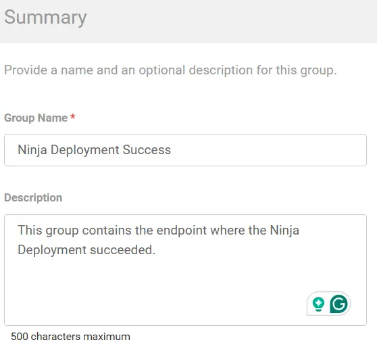Select the Summary section heading
Screen dimensions: 377x363
45,18
